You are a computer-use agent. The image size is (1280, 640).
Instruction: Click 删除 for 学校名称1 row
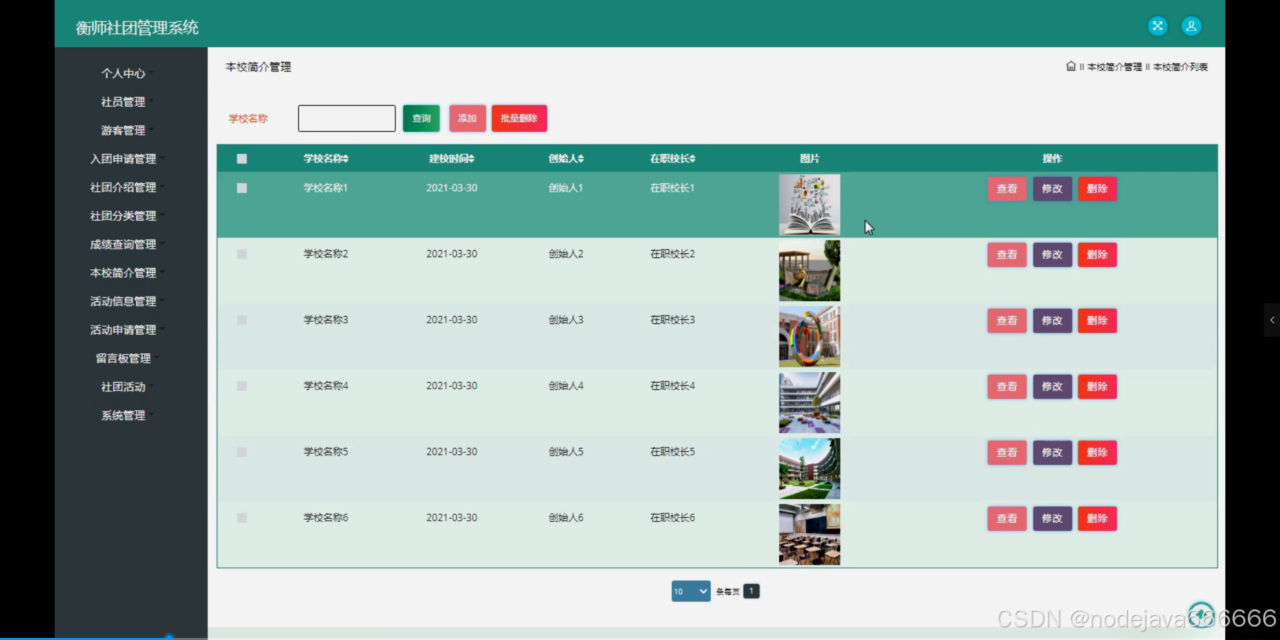tap(1097, 189)
